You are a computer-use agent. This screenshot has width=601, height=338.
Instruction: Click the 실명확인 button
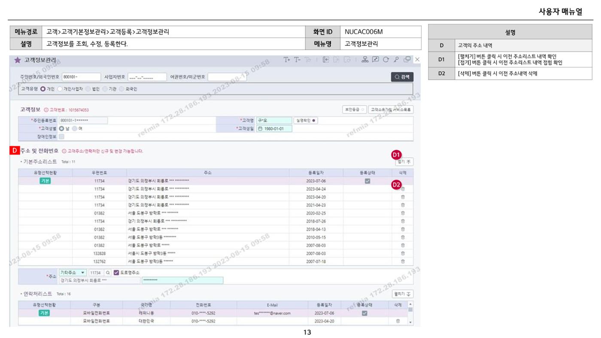point(305,121)
